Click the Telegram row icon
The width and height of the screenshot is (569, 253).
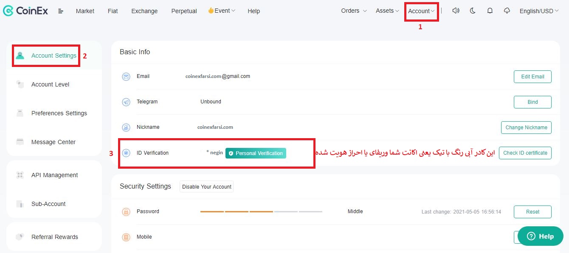coord(126,102)
